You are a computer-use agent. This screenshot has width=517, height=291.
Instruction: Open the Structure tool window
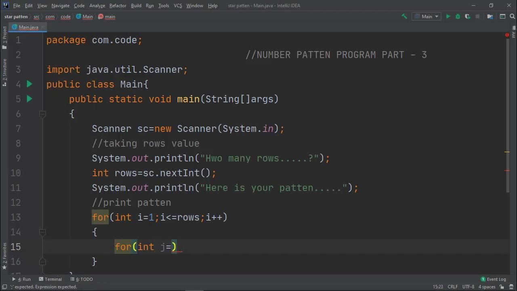click(4, 72)
